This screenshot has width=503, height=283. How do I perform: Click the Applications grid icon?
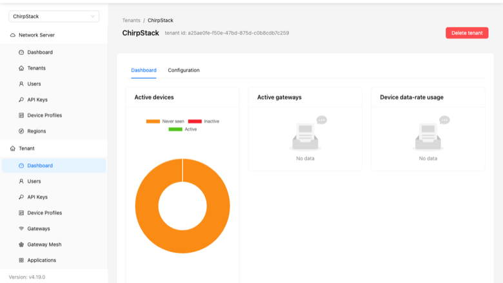(21, 260)
